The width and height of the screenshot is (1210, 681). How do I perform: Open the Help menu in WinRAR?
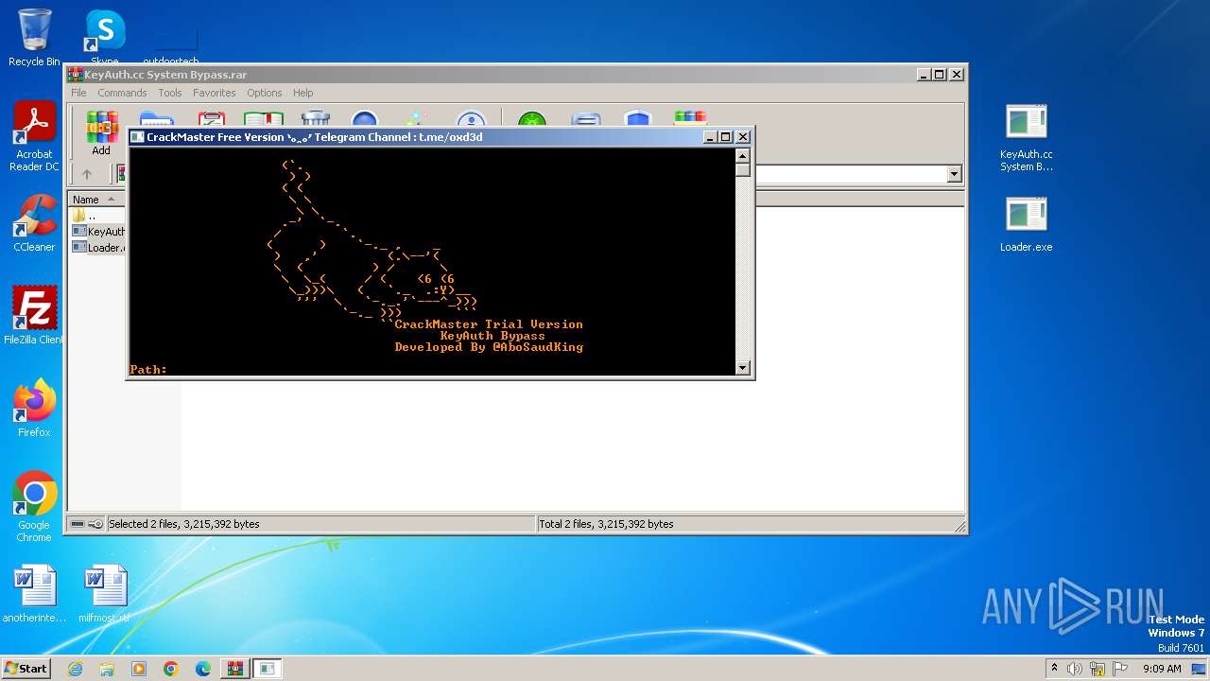(x=302, y=93)
